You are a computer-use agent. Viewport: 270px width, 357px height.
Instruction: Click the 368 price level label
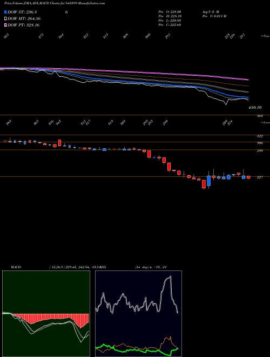coord(260,116)
